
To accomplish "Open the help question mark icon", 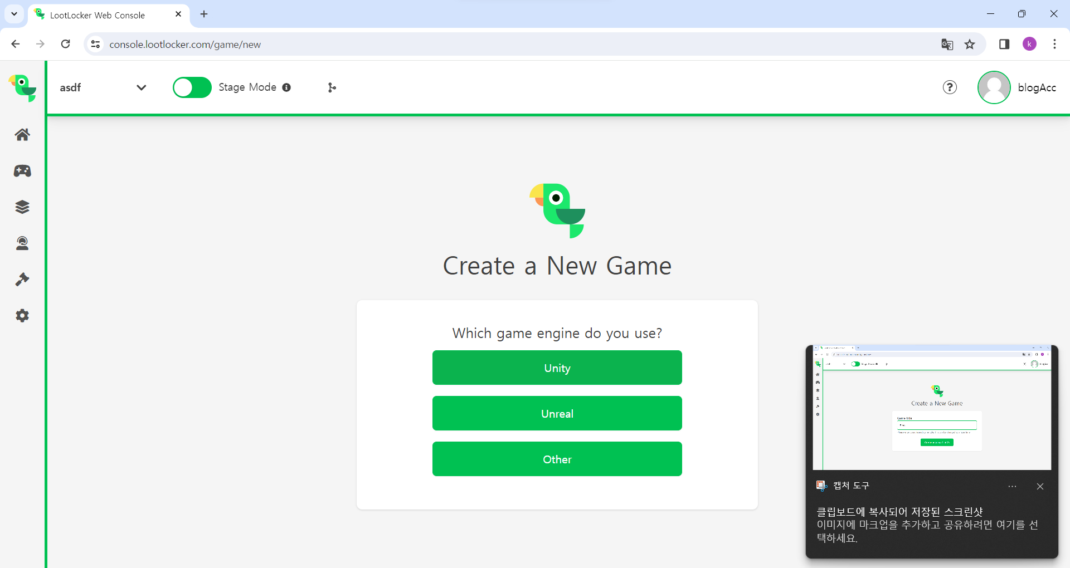I will tap(950, 87).
